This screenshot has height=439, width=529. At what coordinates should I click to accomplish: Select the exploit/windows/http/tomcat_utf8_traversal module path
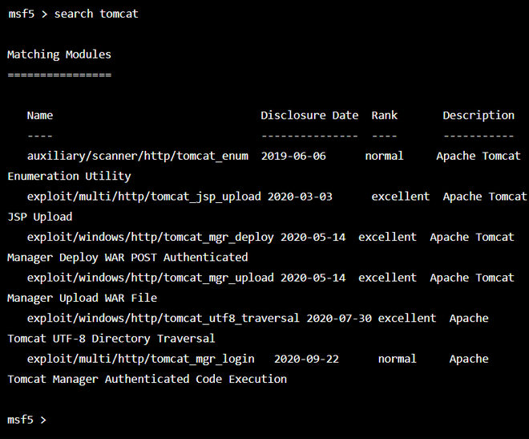(164, 318)
